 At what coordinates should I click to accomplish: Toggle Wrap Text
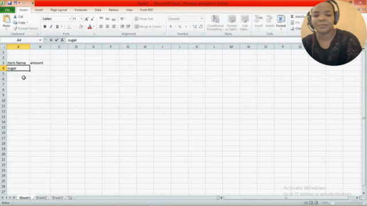click(x=144, y=19)
